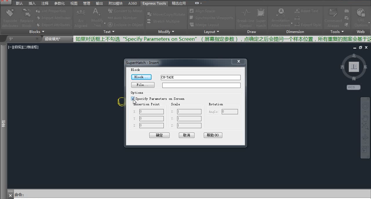Expand the Layout panel dropdown
The height and width of the screenshot is (199, 371).
tap(211, 32)
